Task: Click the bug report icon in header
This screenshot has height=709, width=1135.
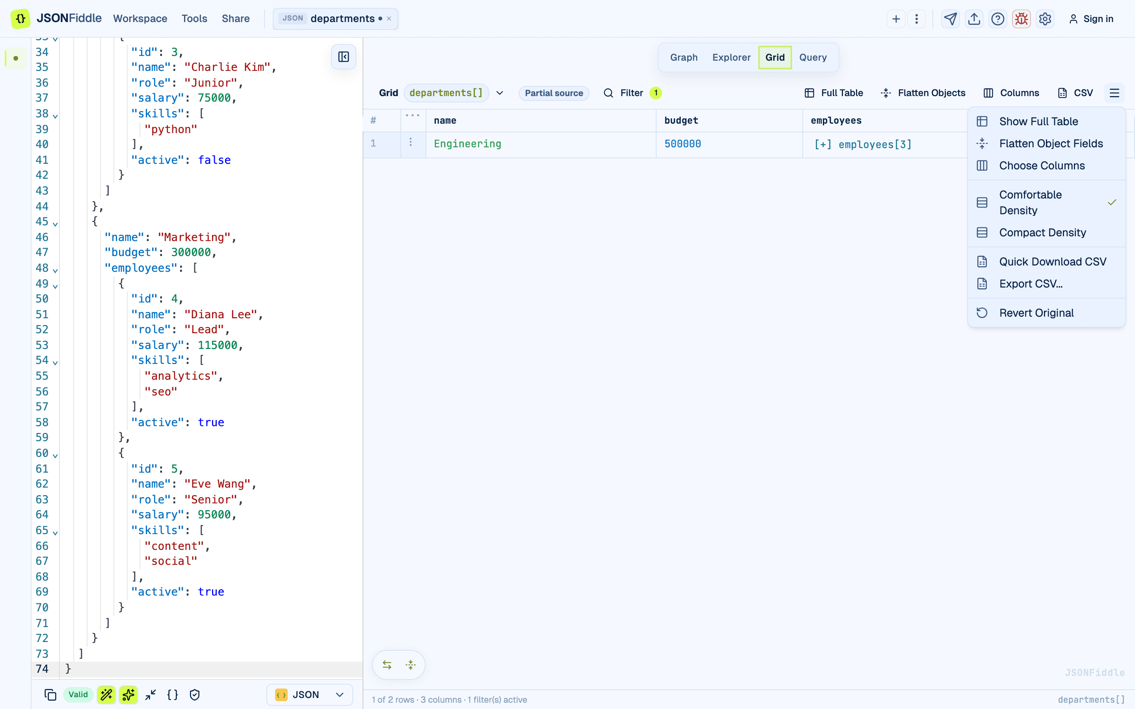Action: click(1021, 19)
